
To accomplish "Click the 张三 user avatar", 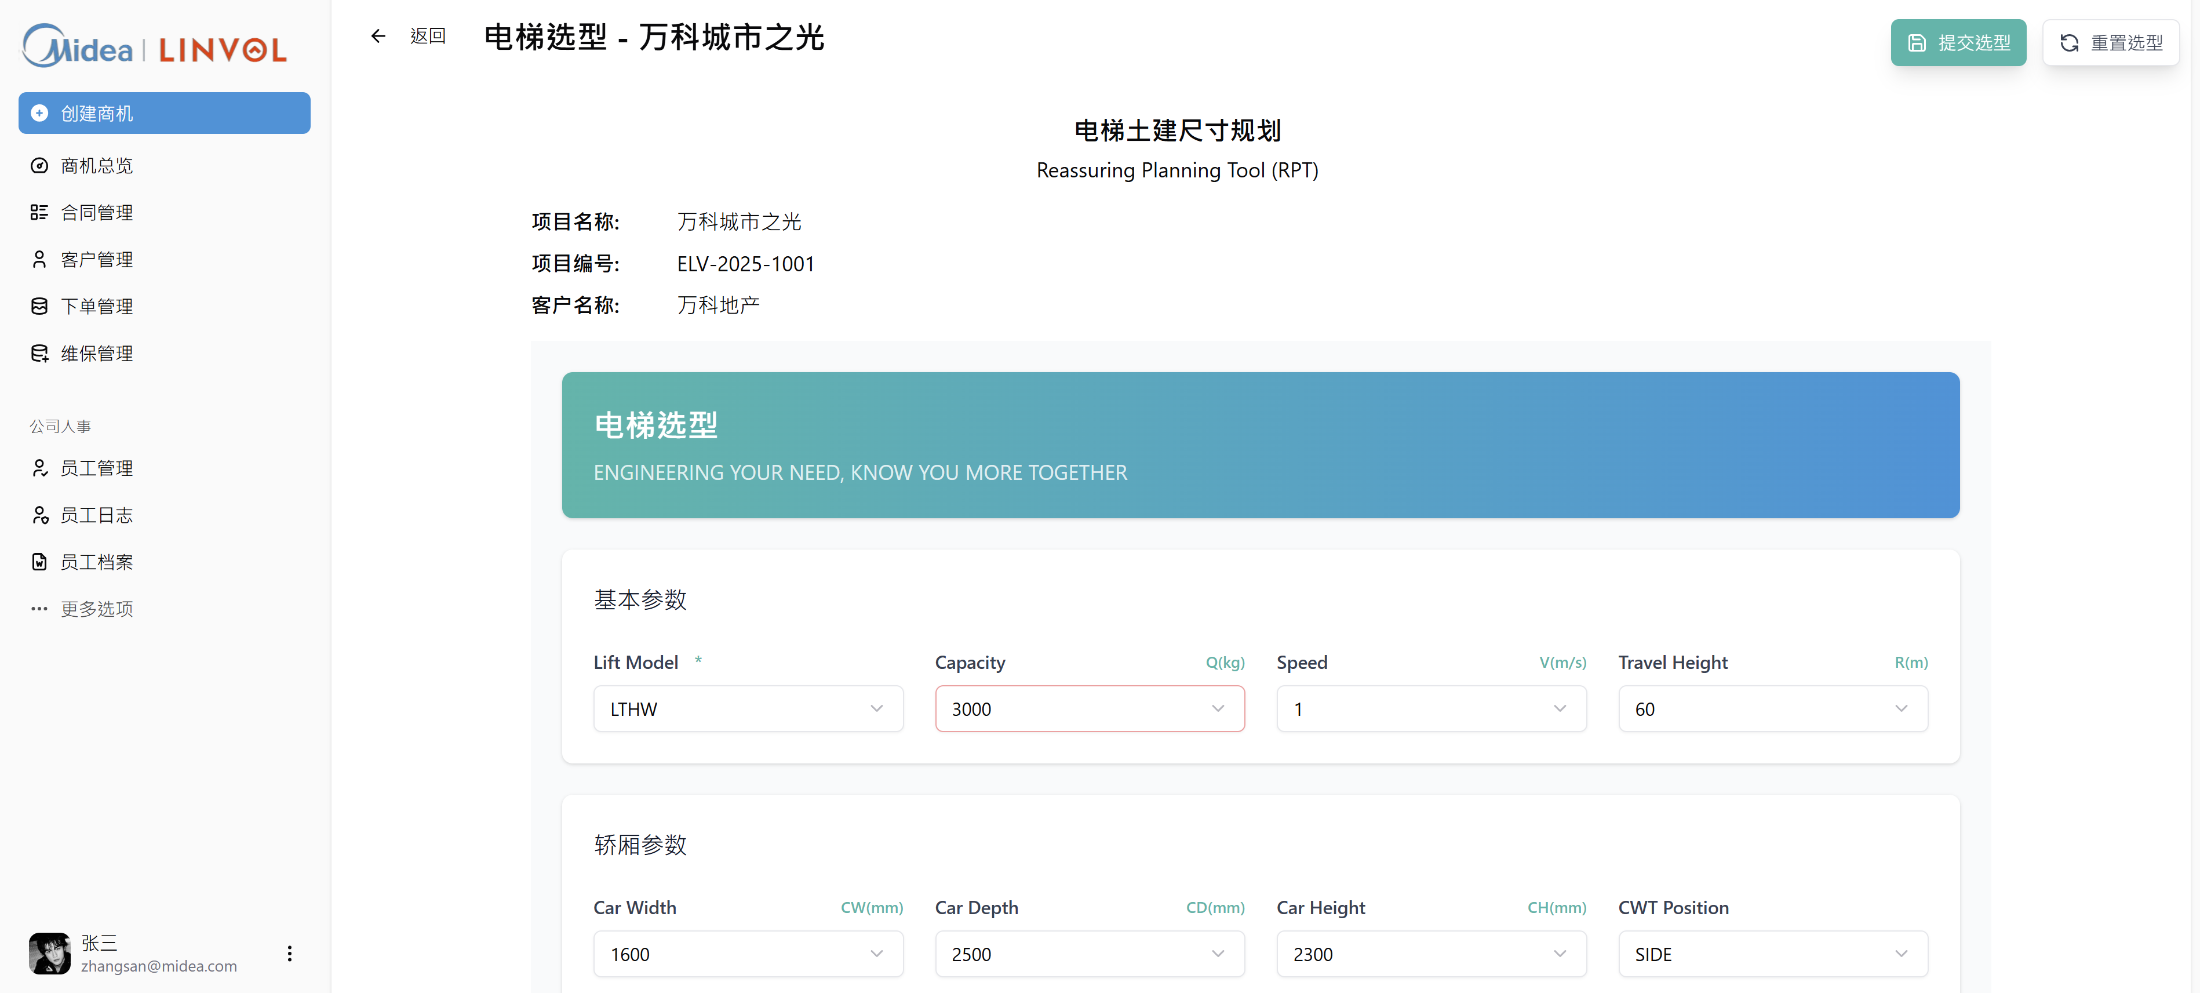I will click(49, 954).
